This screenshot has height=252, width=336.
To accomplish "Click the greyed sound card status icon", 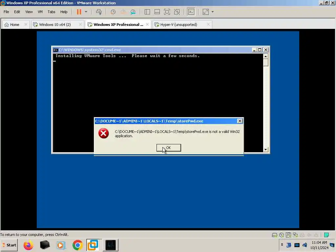I will coord(309,235).
